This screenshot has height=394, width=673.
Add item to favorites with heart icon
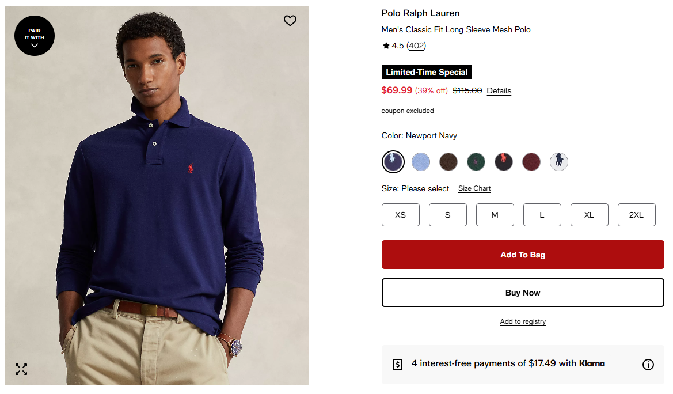click(290, 21)
